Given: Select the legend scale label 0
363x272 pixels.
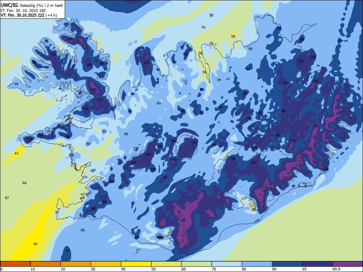Looking at the screenshot, I should pyautogui.click(x=1, y=269).
